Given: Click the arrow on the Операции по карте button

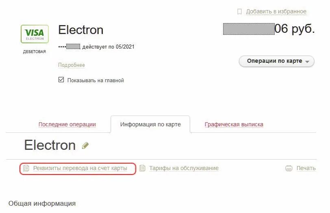Looking at the screenshot, I should (307, 62).
